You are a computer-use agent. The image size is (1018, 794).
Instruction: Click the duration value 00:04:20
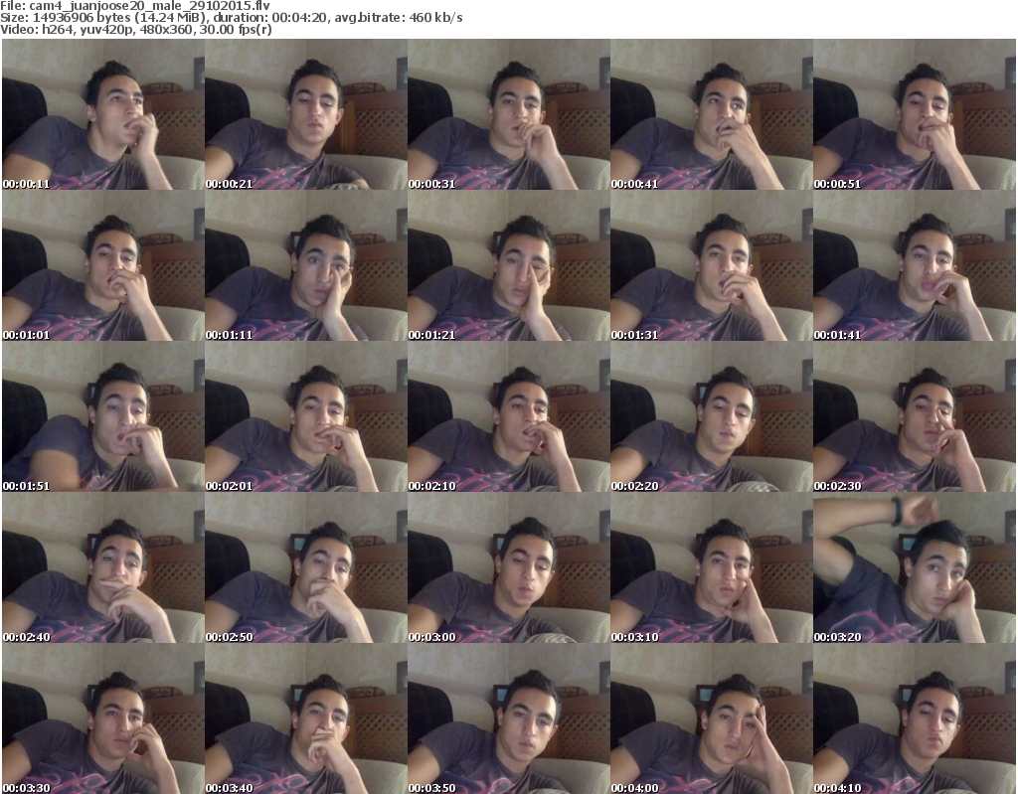tap(296, 18)
